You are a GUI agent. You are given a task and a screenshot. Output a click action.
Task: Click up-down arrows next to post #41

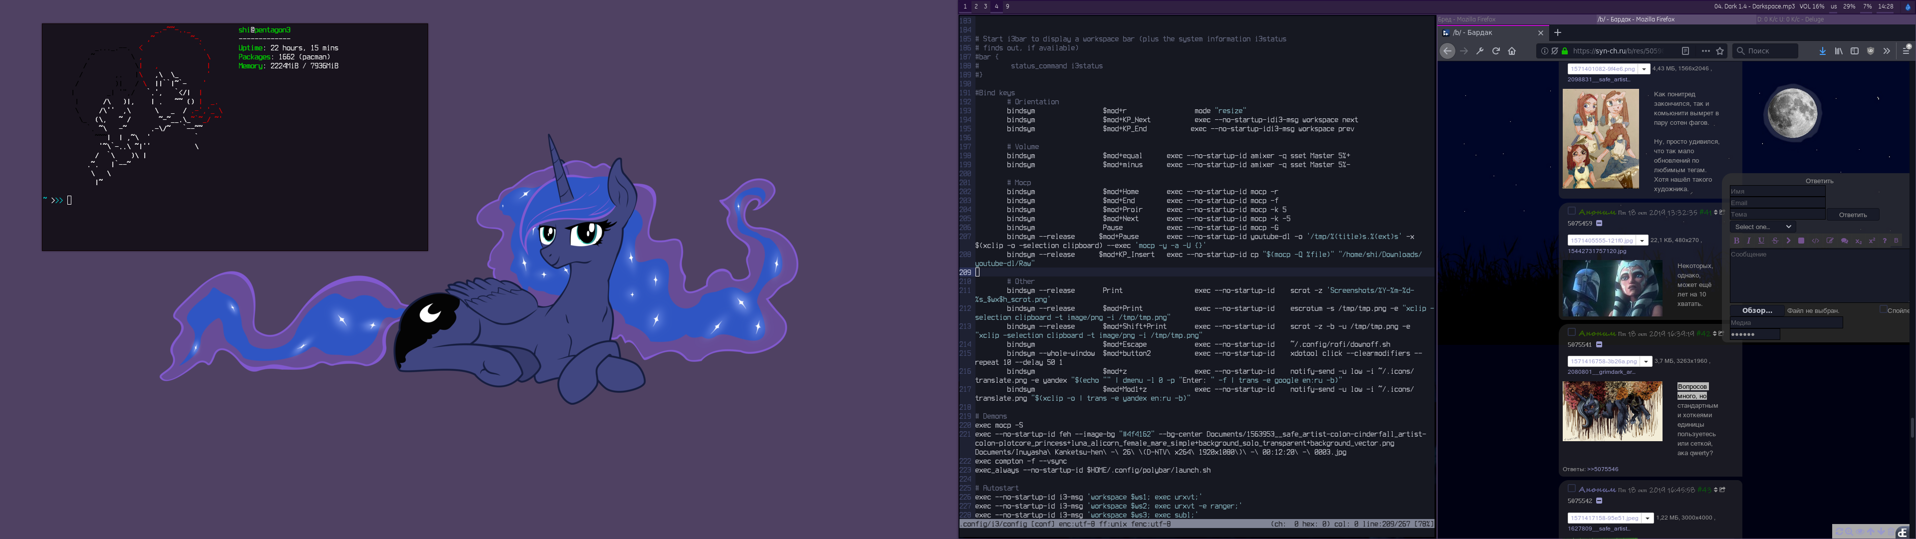point(1716,212)
